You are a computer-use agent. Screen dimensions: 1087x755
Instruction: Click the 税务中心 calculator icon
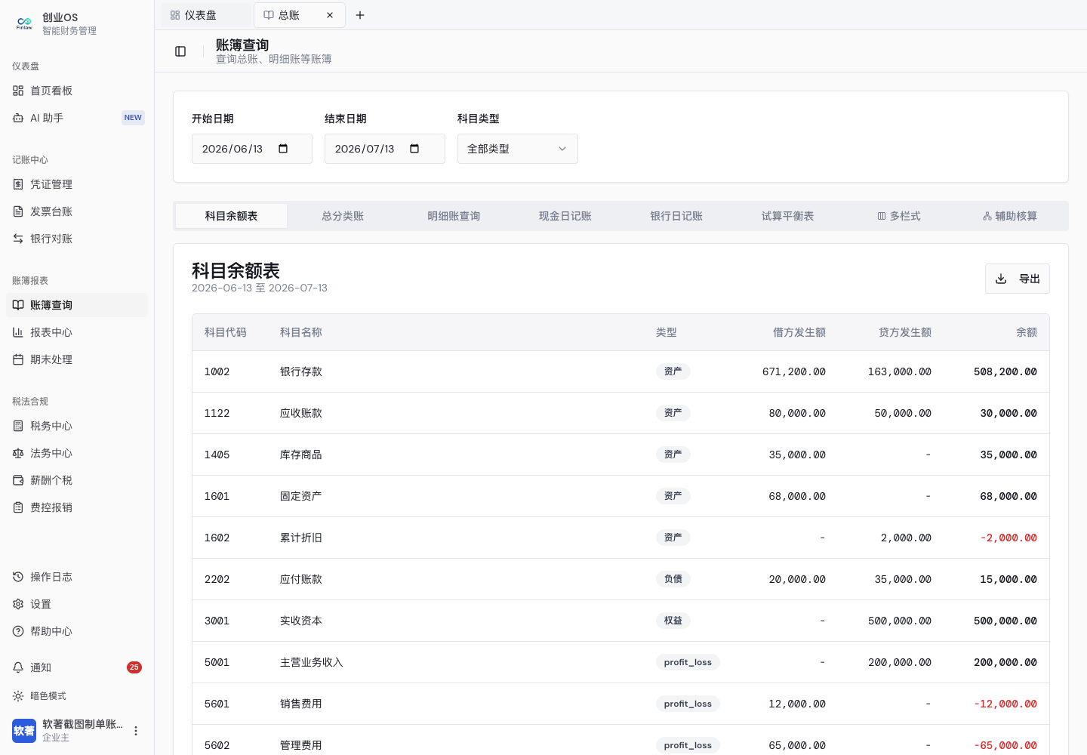click(18, 426)
